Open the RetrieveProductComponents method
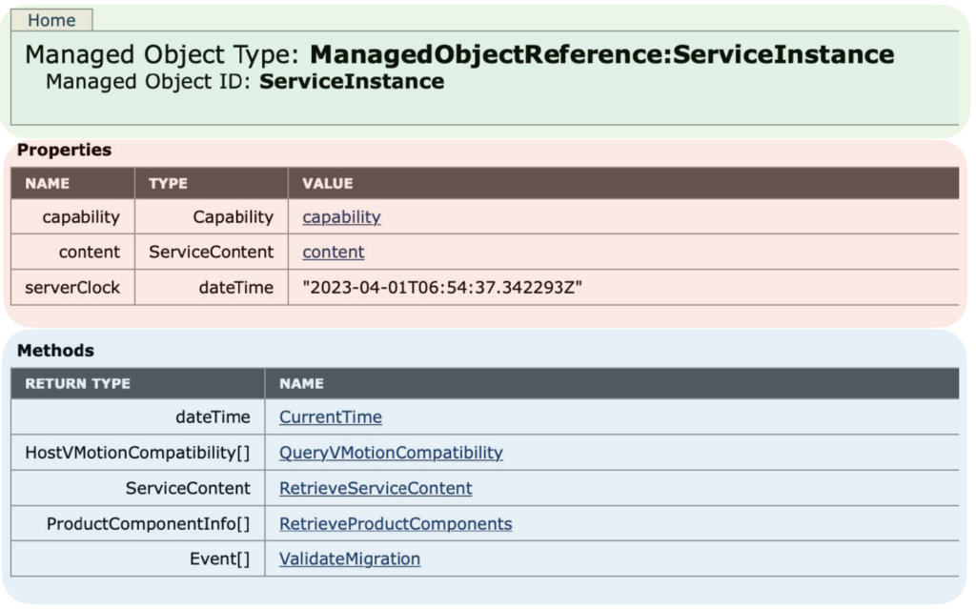This screenshot has width=976, height=609. (x=395, y=523)
